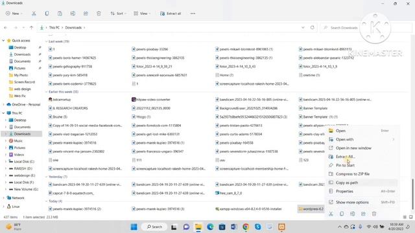Screen dimensions: 415x233
Task: Click the Cut icon in the context menu
Action: (331, 214)
